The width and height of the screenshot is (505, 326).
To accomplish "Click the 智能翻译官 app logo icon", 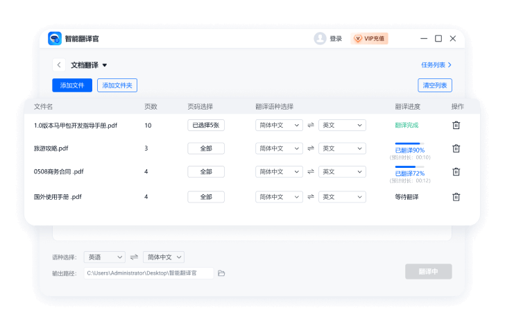I will 55,39.
